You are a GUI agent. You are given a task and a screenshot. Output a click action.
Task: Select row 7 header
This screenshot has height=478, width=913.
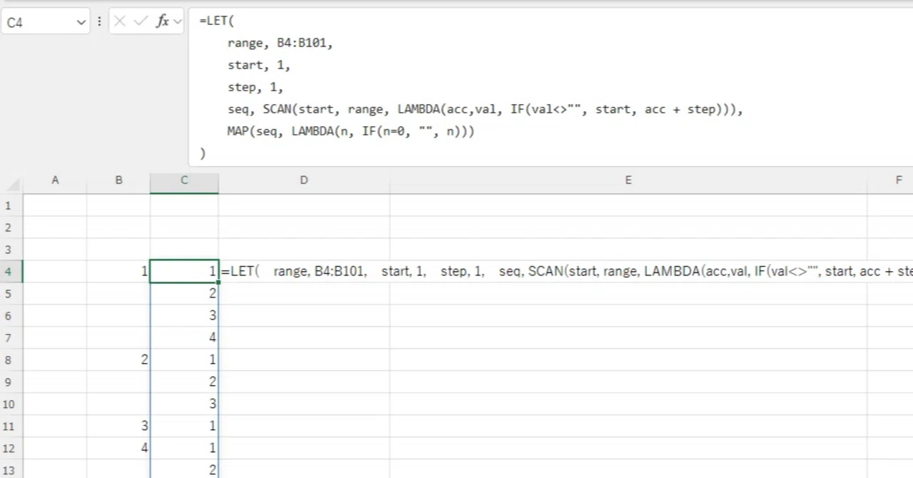(x=11, y=338)
